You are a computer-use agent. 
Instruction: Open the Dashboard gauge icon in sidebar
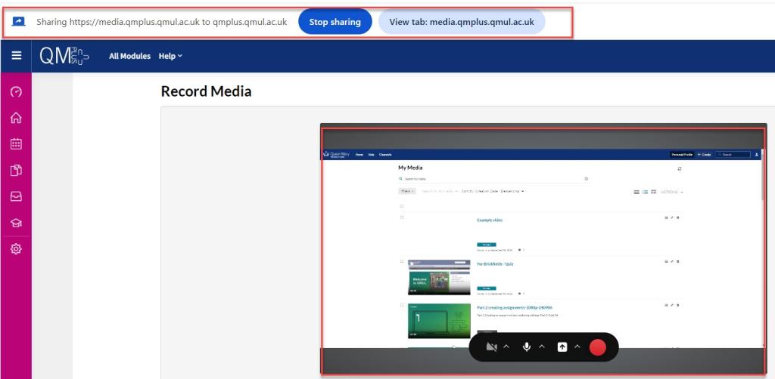(x=17, y=91)
